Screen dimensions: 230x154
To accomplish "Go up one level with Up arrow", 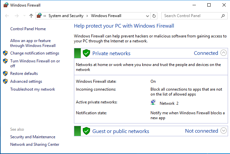I will [x=31, y=16].
